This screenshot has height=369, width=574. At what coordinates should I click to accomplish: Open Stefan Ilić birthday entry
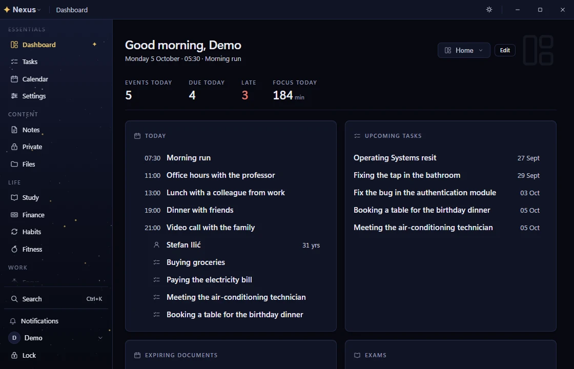point(231,245)
